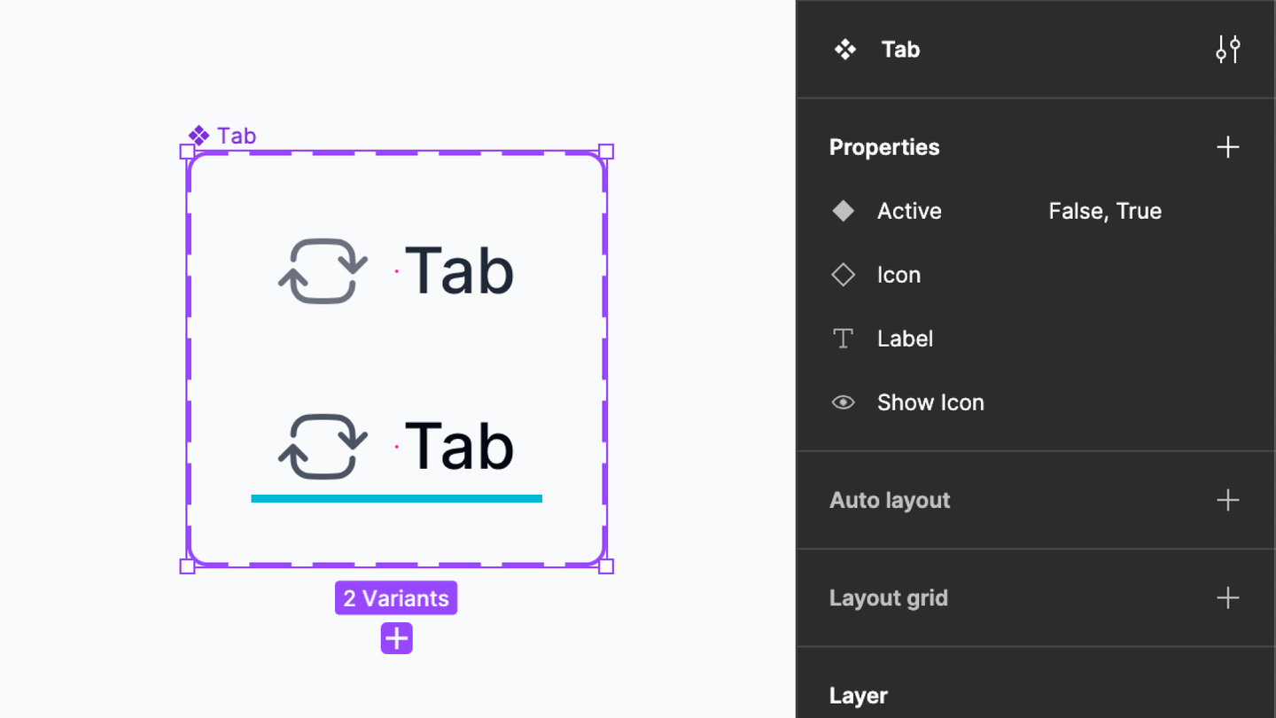This screenshot has width=1276, height=718.
Task: Click the filled diamond Active variant icon
Action: pos(844,211)
